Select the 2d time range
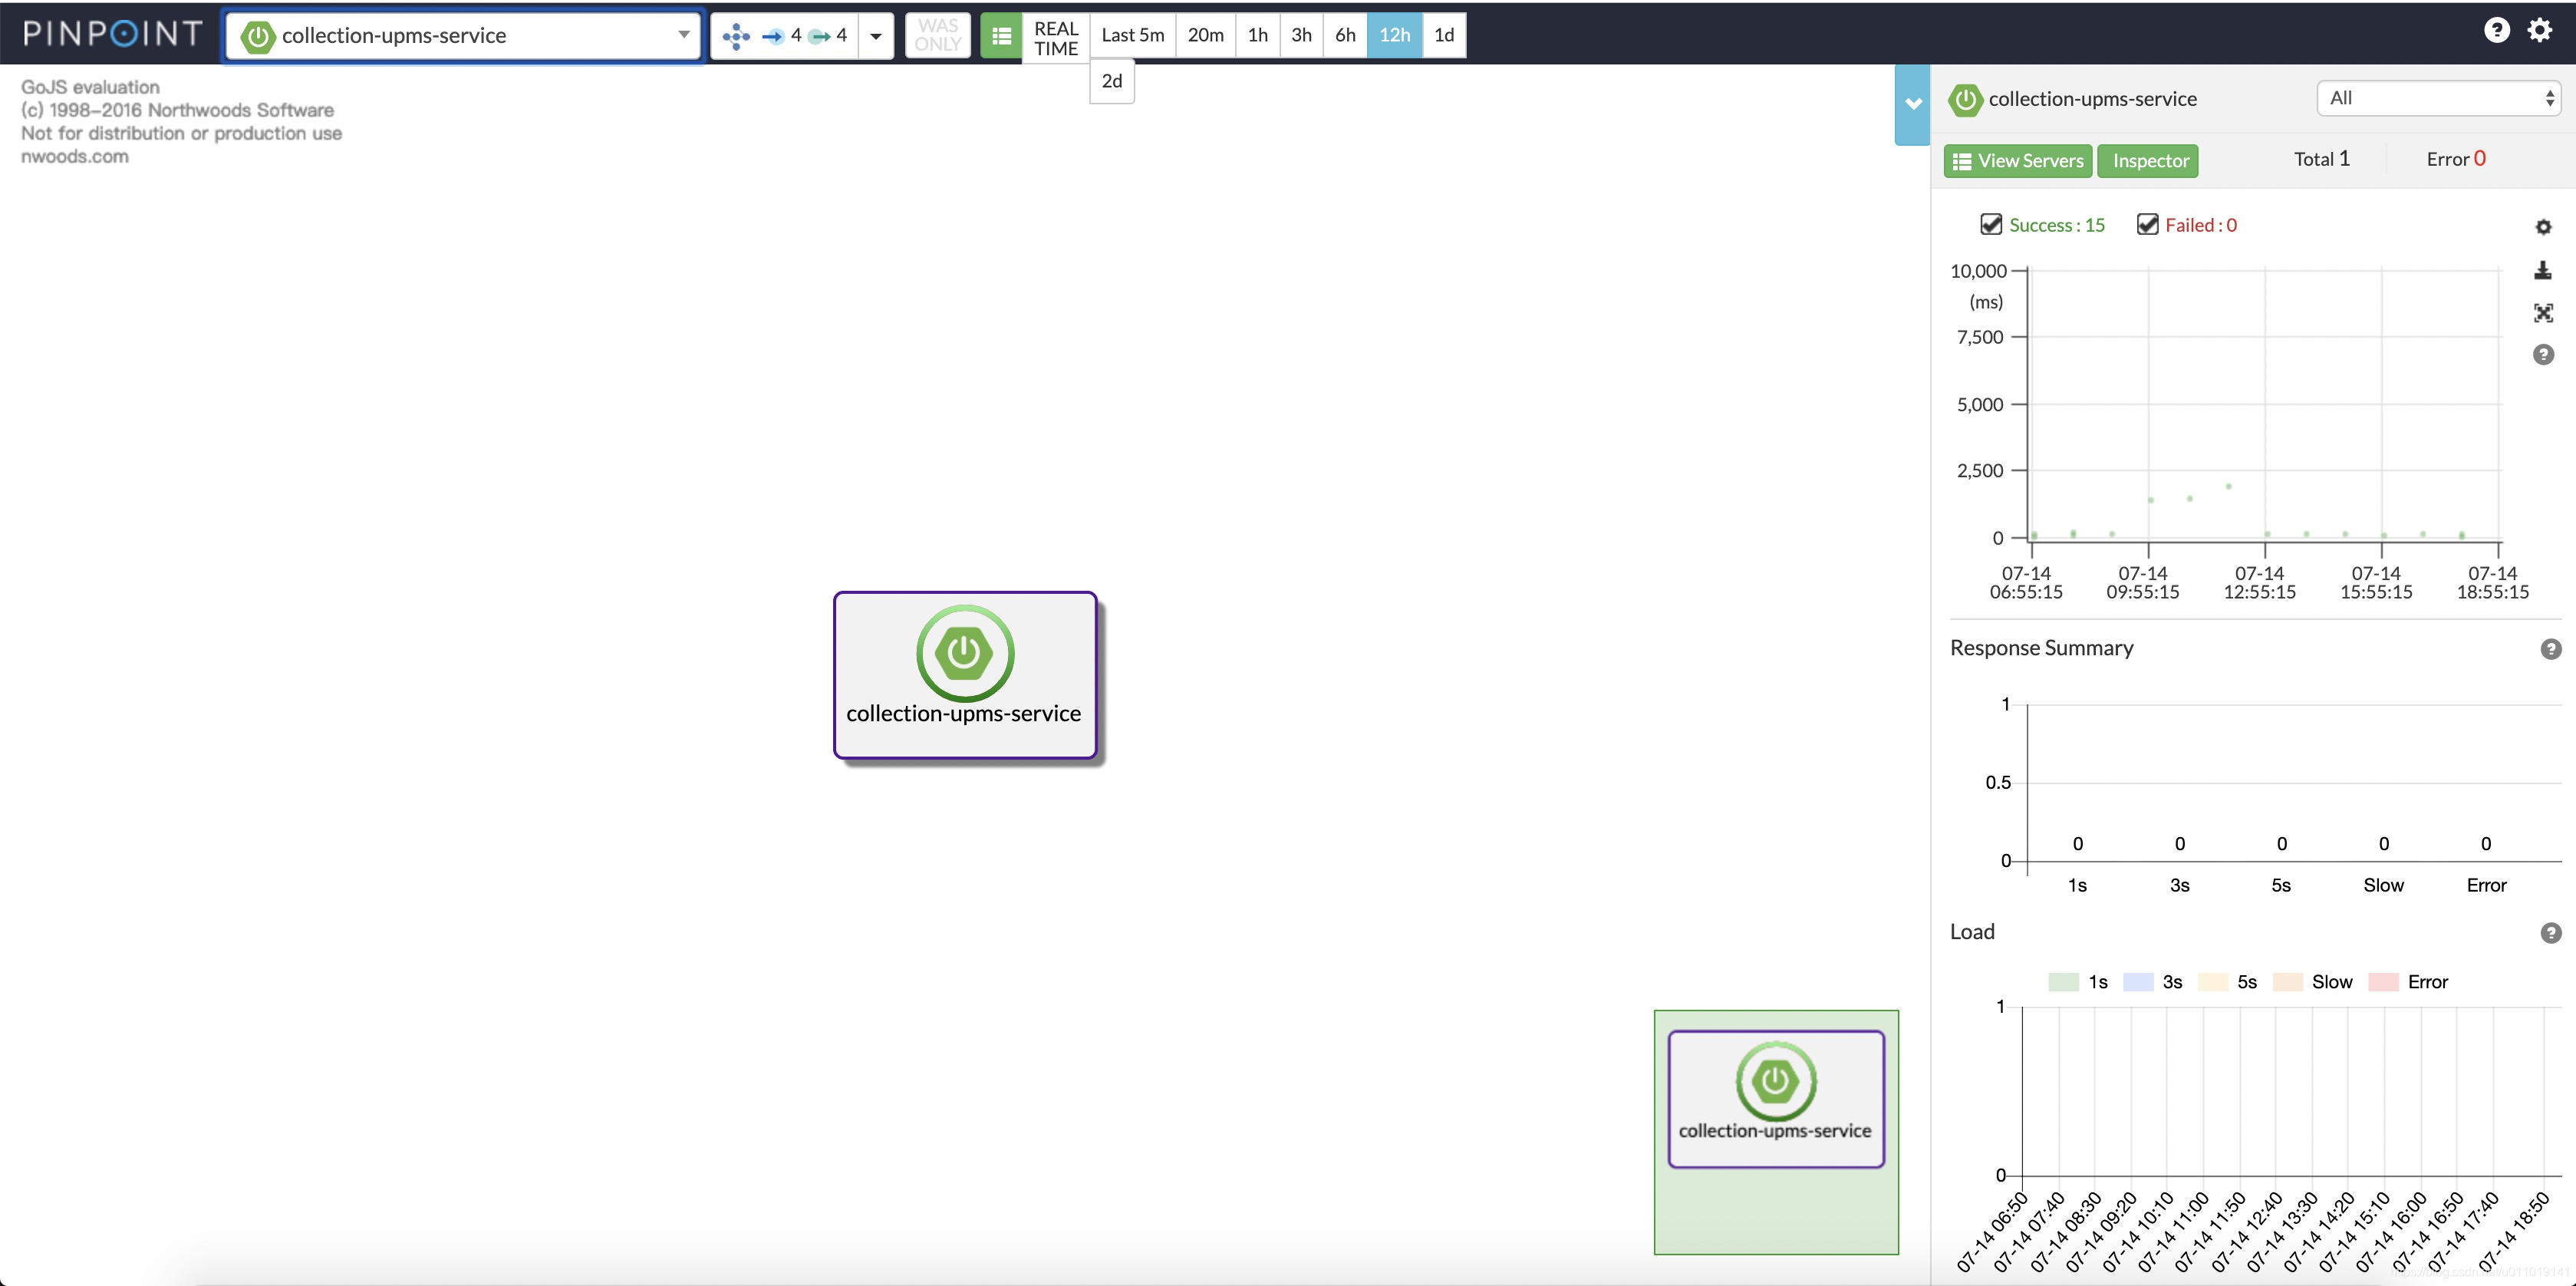2576x1286 pixels. pos(1111,81)
